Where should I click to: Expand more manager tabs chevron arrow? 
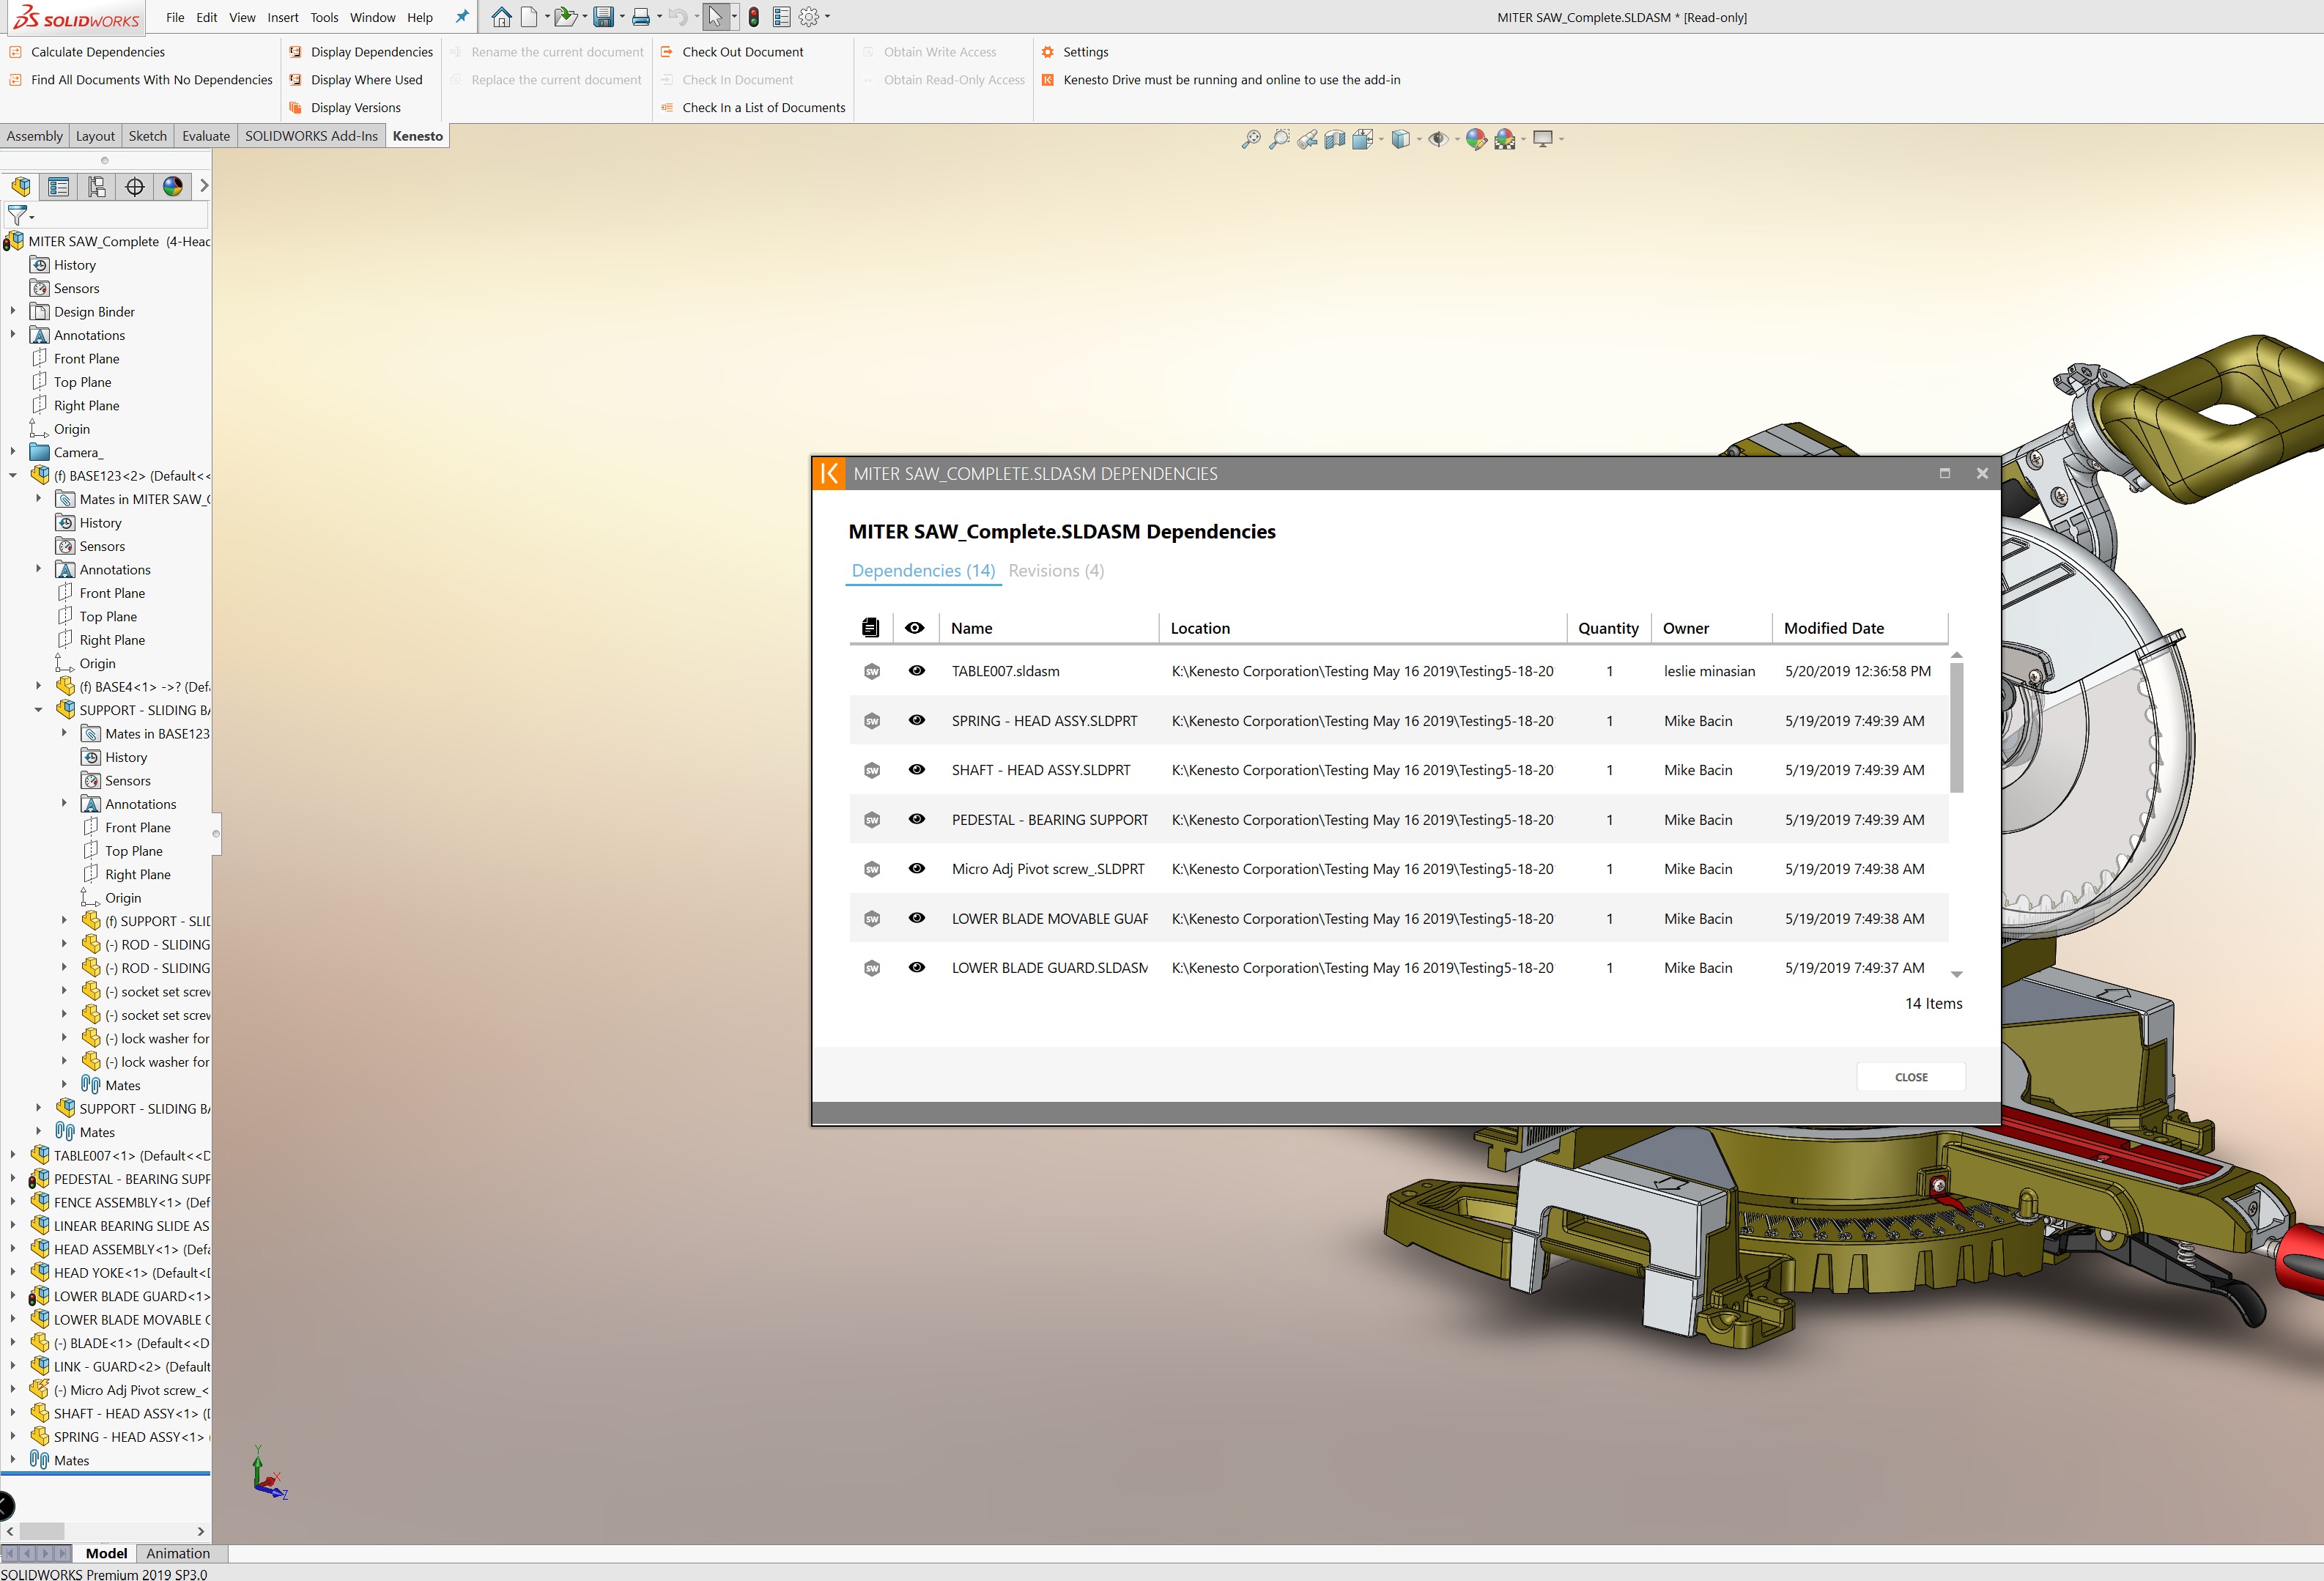point(204,186)
